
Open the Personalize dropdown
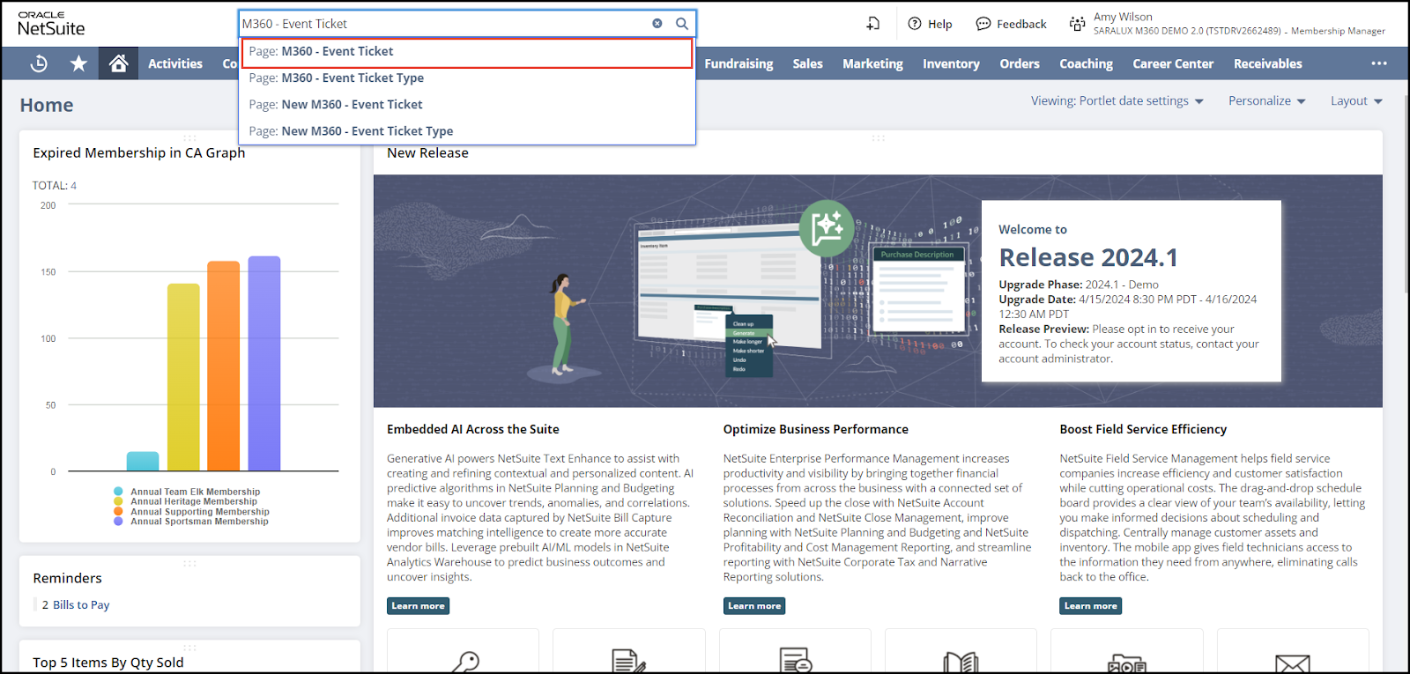(x=1266, y=101)
